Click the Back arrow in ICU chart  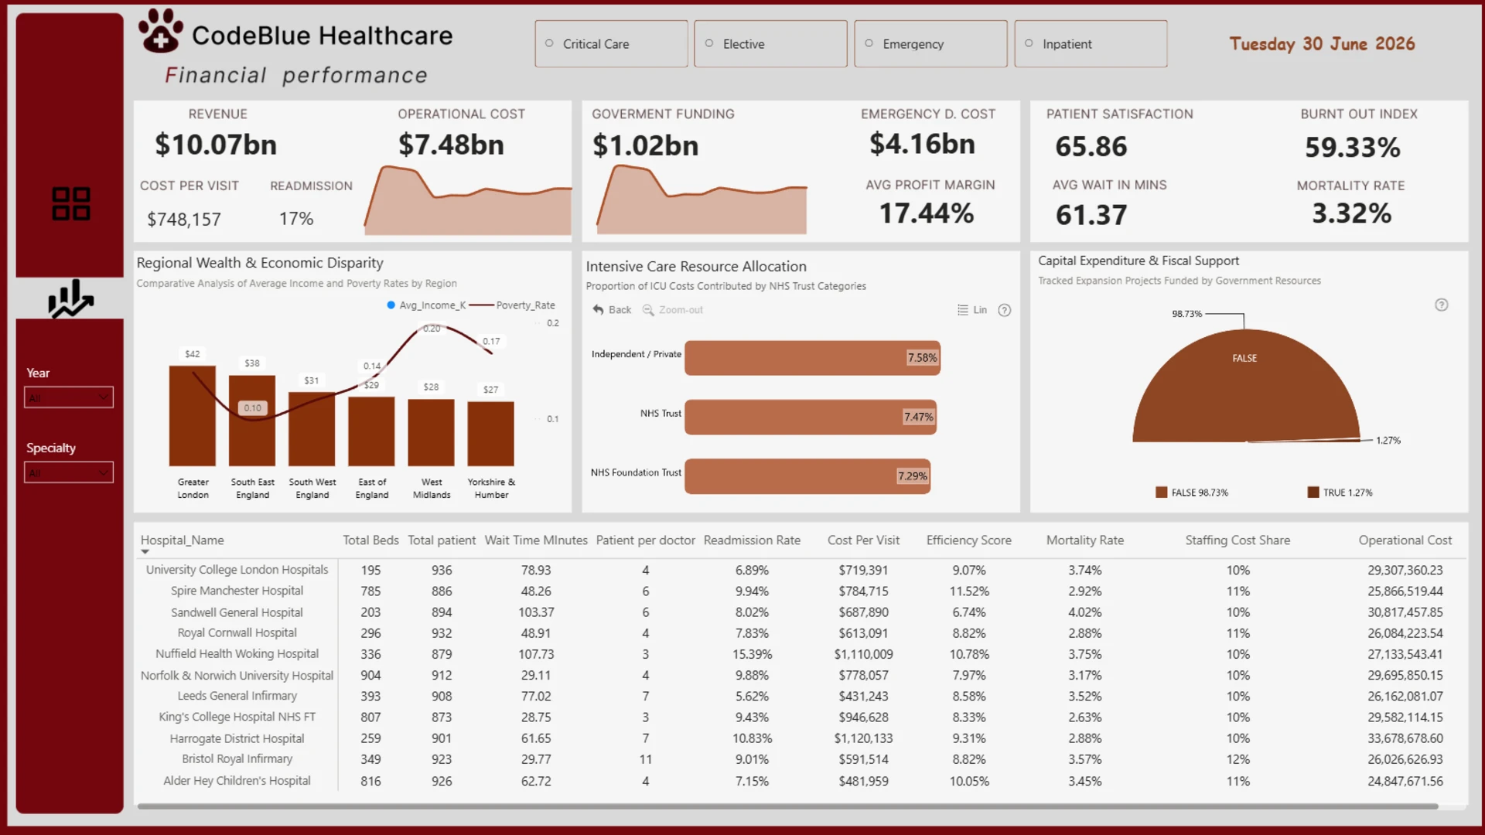(598, 310)
